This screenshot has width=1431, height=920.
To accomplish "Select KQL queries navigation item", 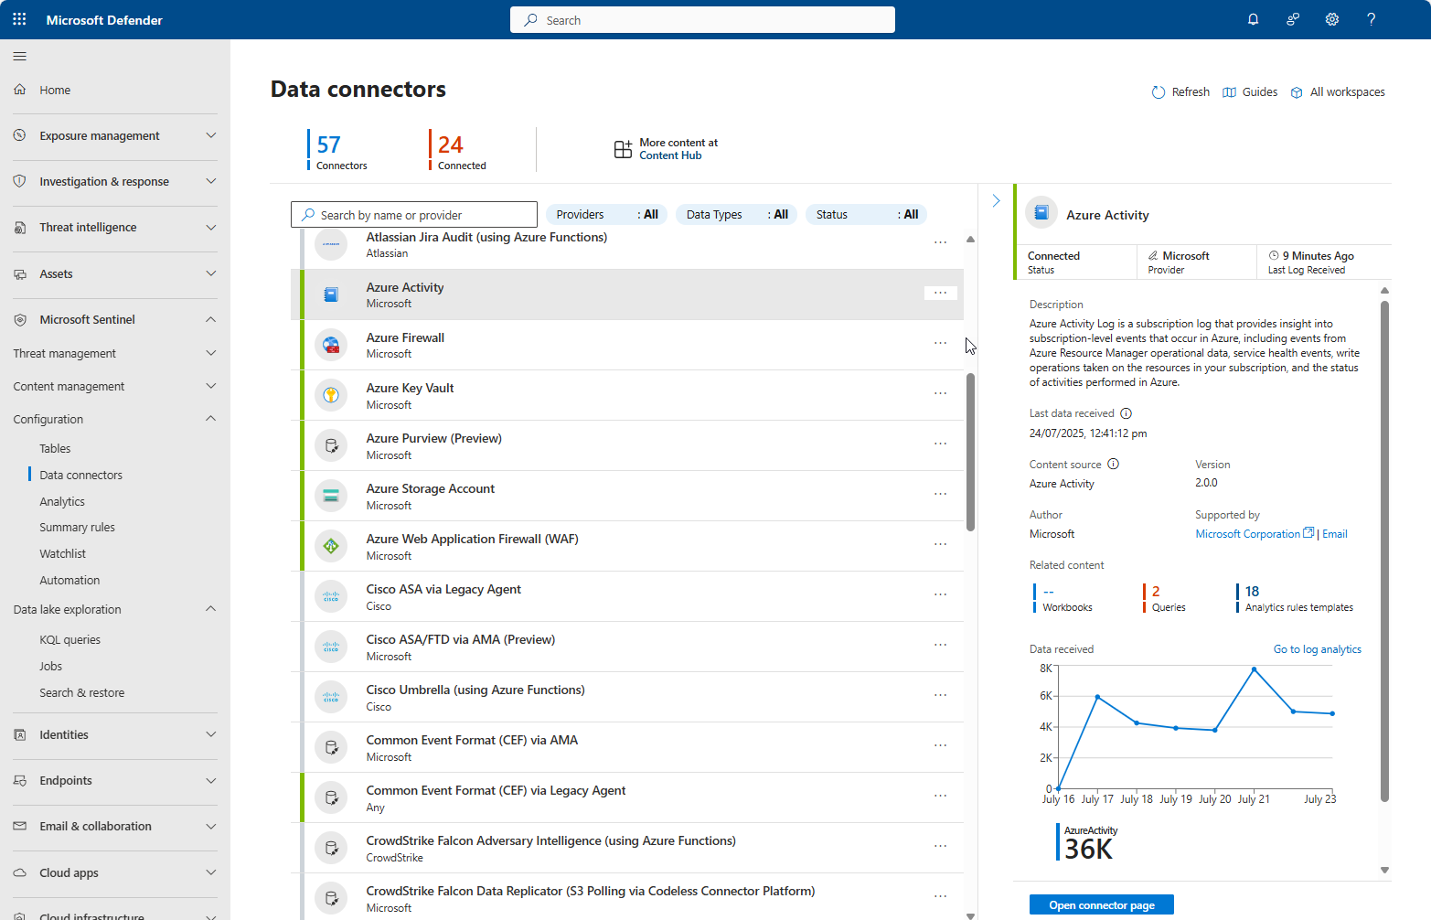I will 69,640.
